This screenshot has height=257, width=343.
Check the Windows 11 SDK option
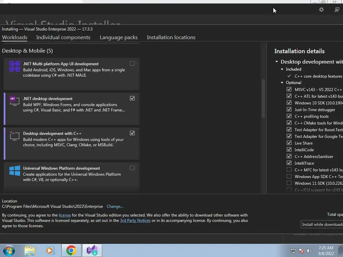click(x=289, y=183)
